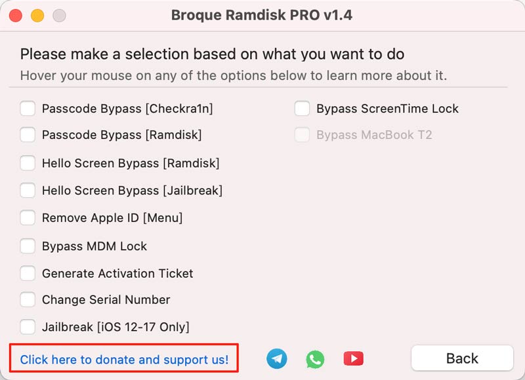Click the grayed Bypass MacBook T2 option

[302, 136]
